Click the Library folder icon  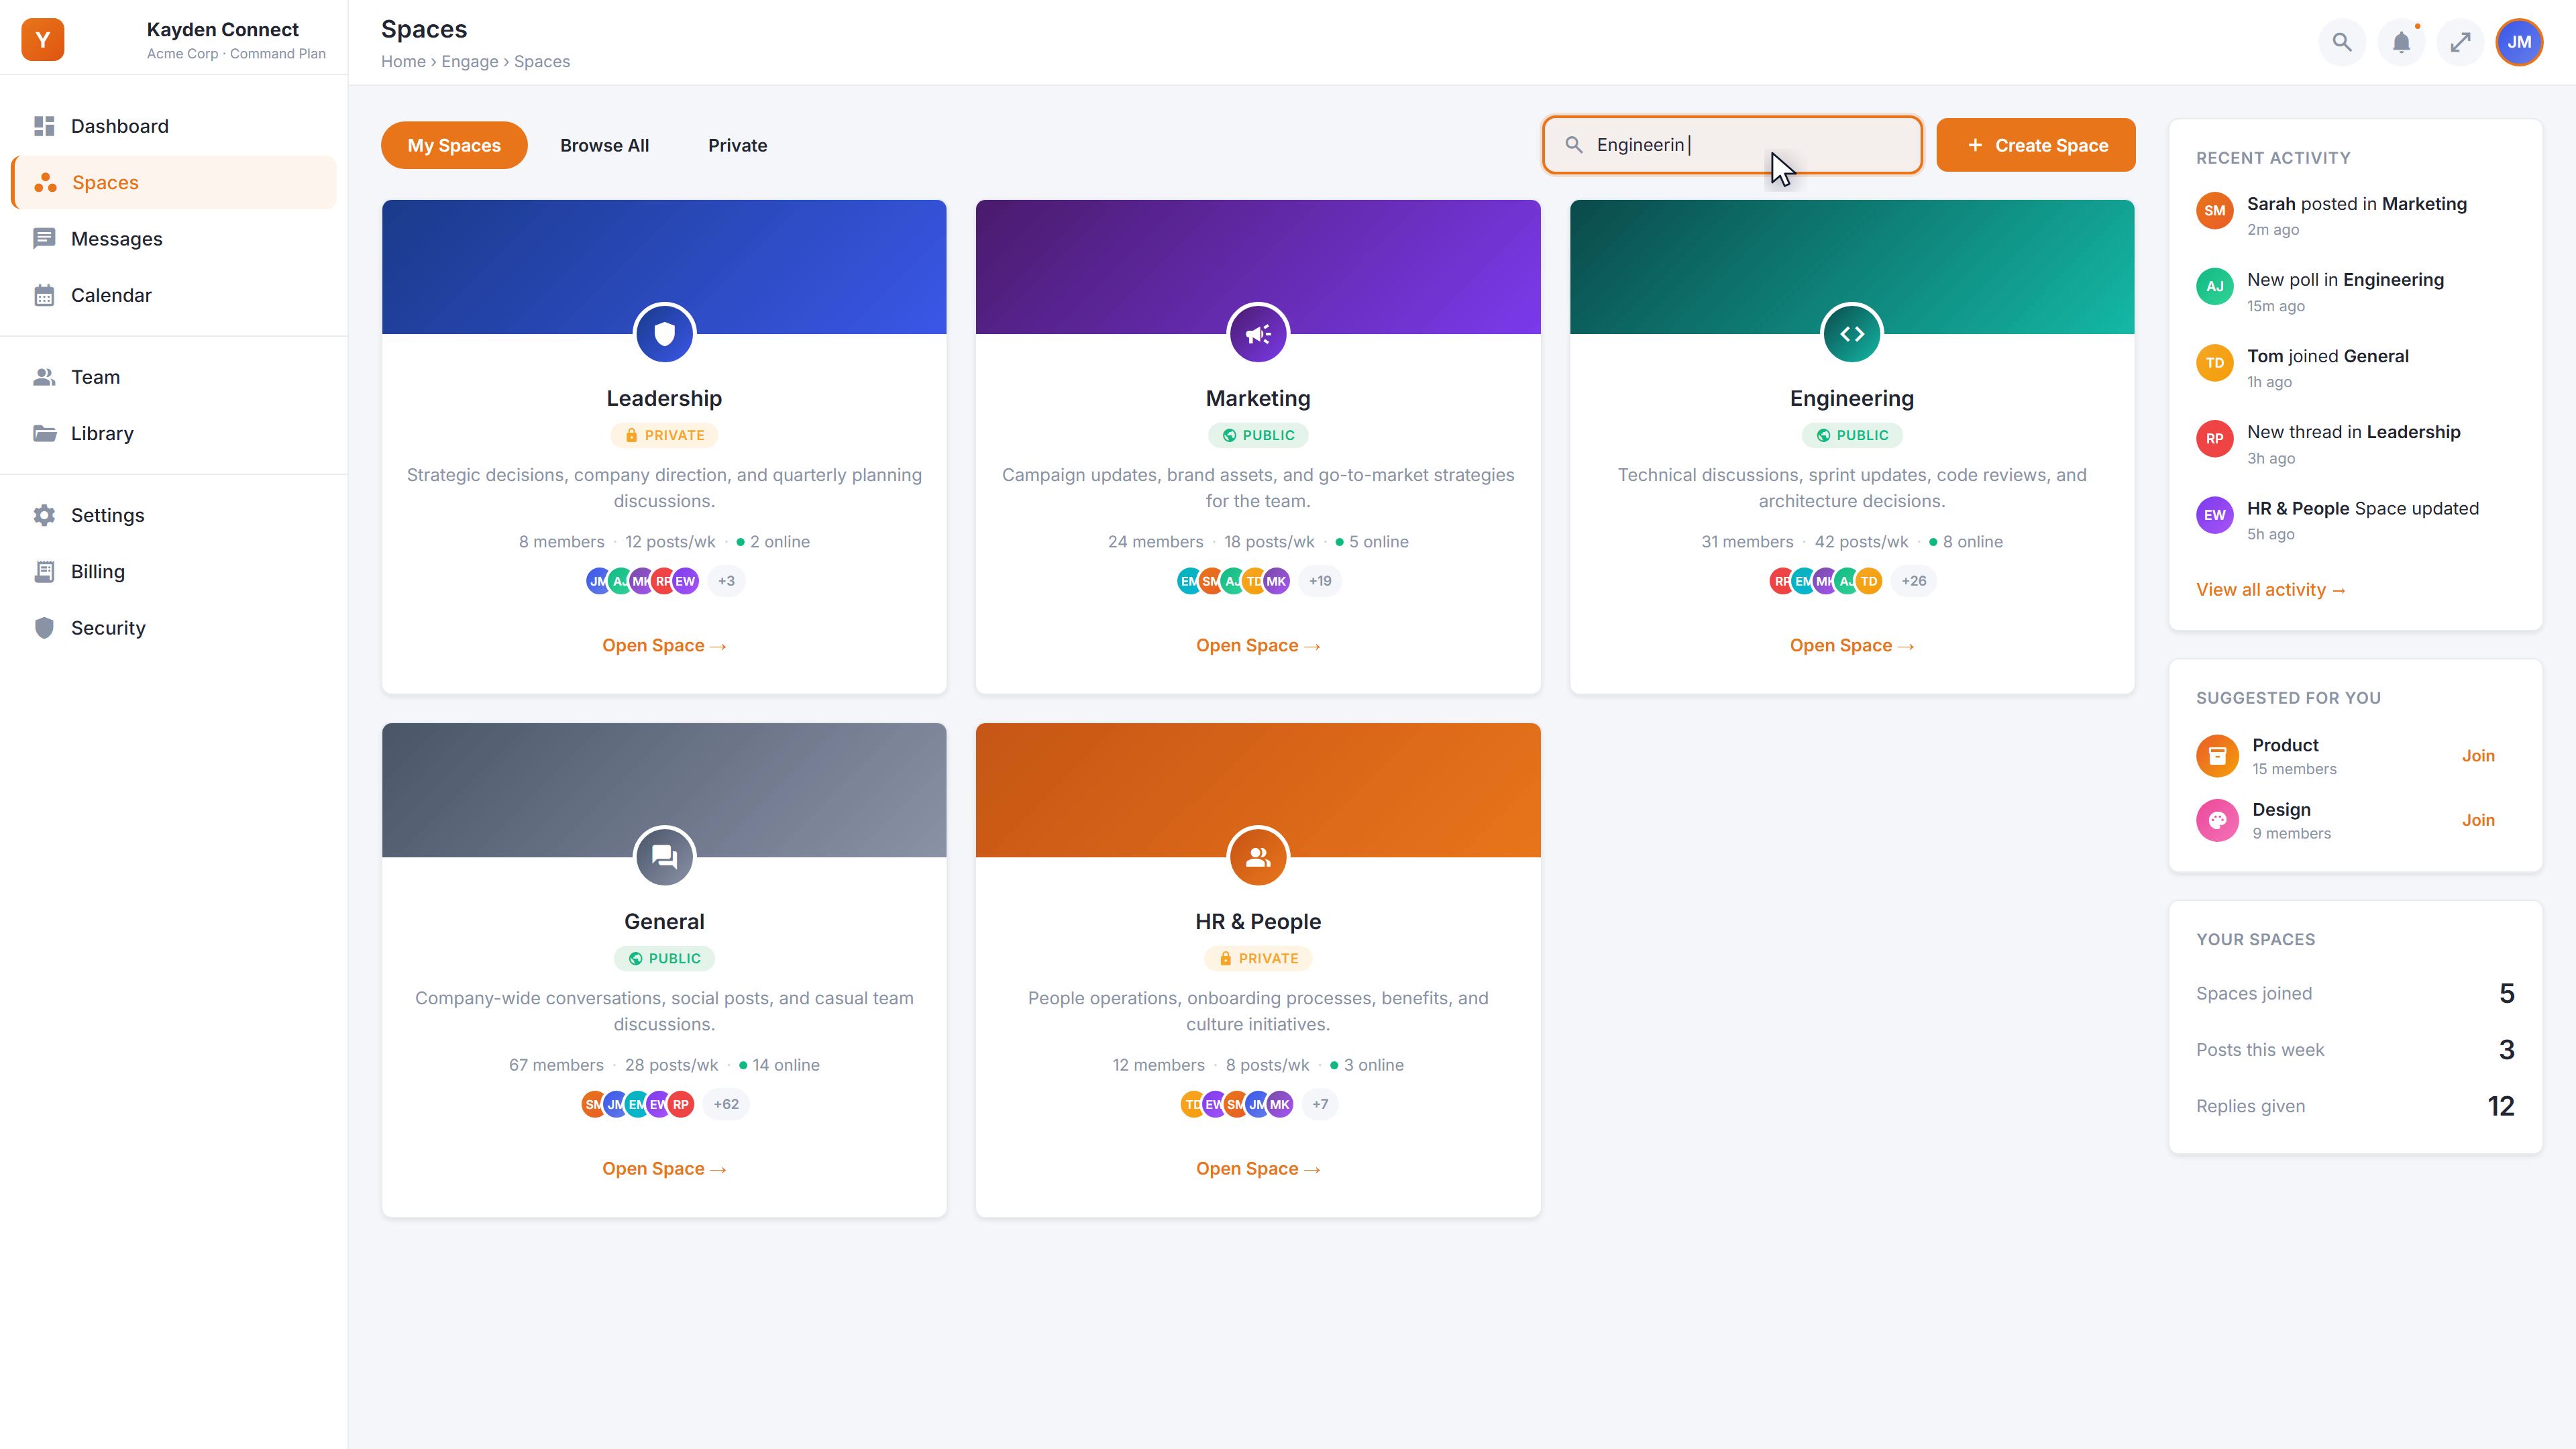tap(44, 433)
